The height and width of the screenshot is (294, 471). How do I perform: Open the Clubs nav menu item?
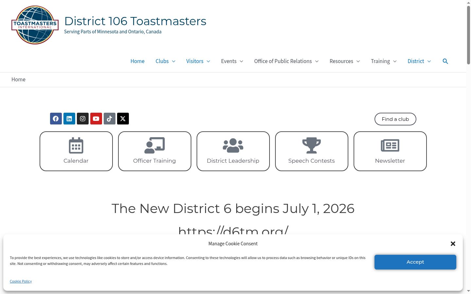[x=162, y=61]
